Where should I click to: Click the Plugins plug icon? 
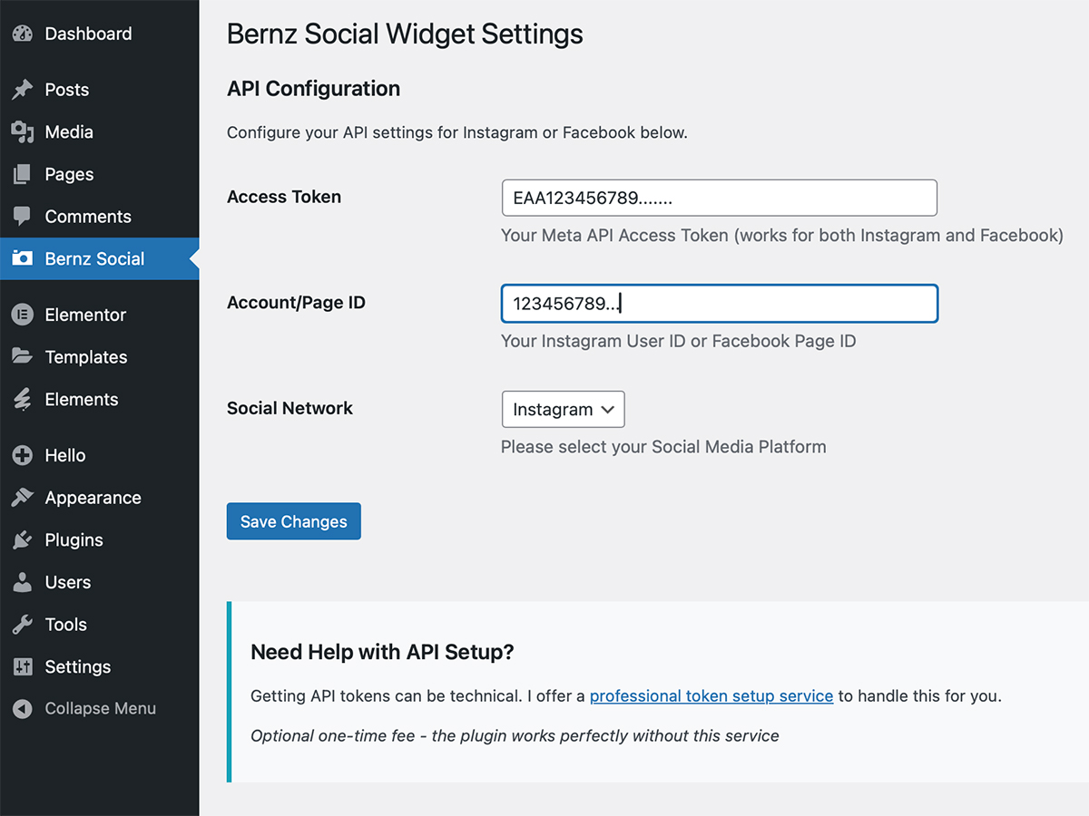(x=23, y=540)
